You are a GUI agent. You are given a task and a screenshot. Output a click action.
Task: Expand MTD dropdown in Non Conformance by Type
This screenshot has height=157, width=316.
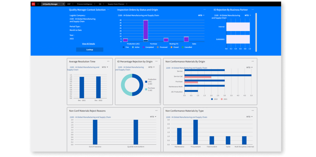tap(249, 117)
